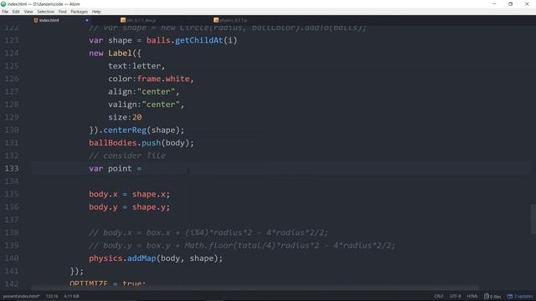Click the CRLF line ending selector

point(439,296)
